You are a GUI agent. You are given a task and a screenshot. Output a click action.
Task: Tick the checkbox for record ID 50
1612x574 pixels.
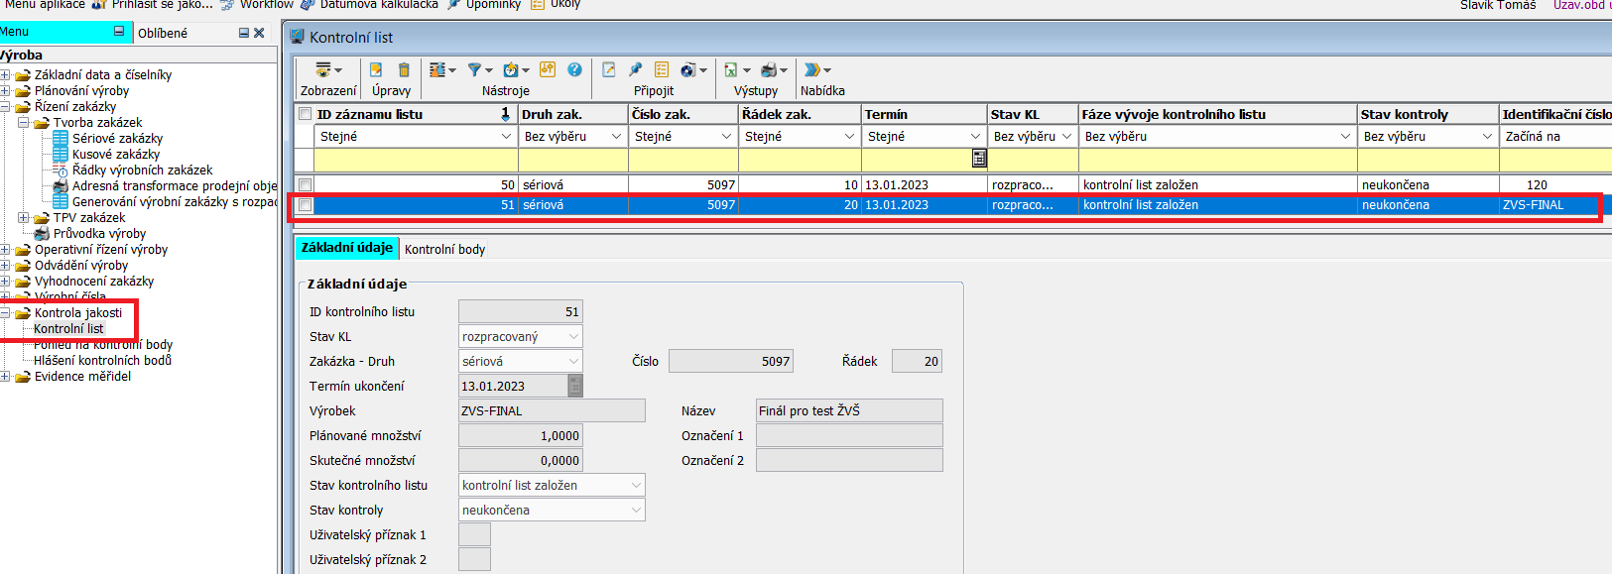(306, 184)
